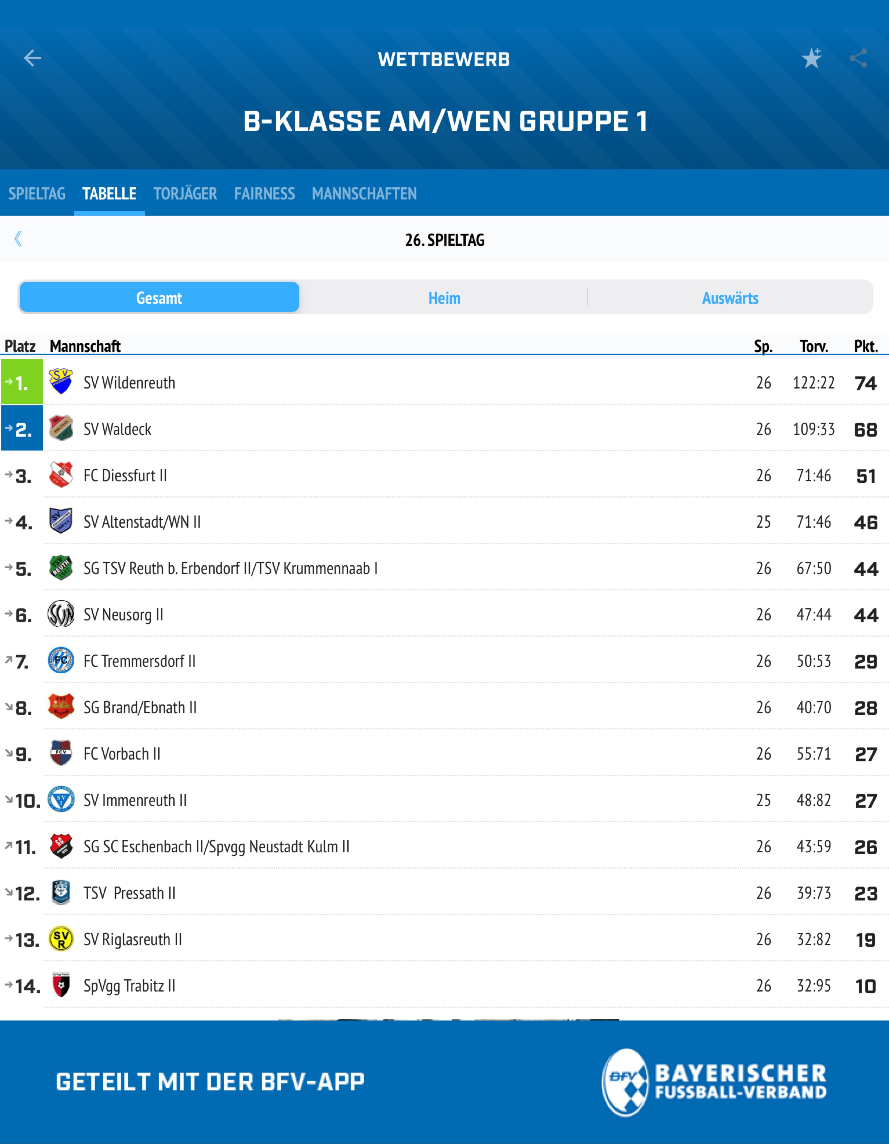Viewport: 889px width, 1144px height.
Task: Switch to the Spieltag tab
Action: tap(37, 193)
